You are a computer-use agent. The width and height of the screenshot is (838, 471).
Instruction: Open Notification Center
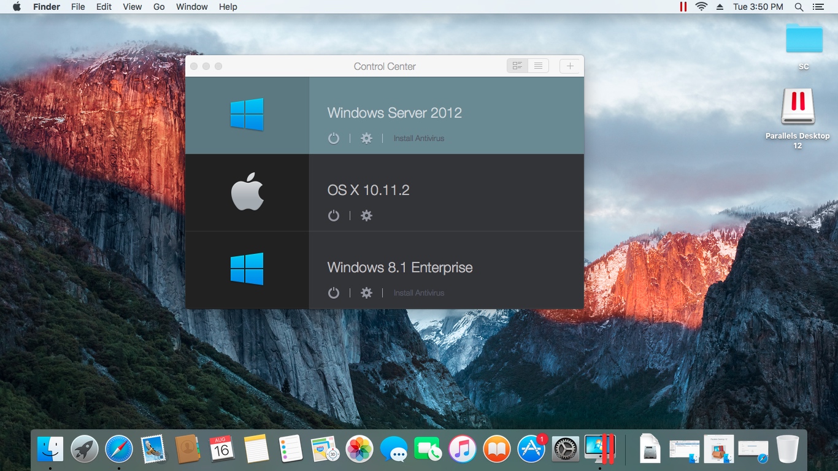point(818,7)
